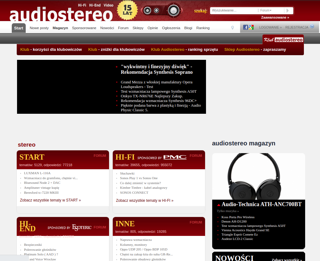Open the Beresford tc-7220 MKIII topic
This screenshot has height=261, width=320.
click(x=41, y=192)
